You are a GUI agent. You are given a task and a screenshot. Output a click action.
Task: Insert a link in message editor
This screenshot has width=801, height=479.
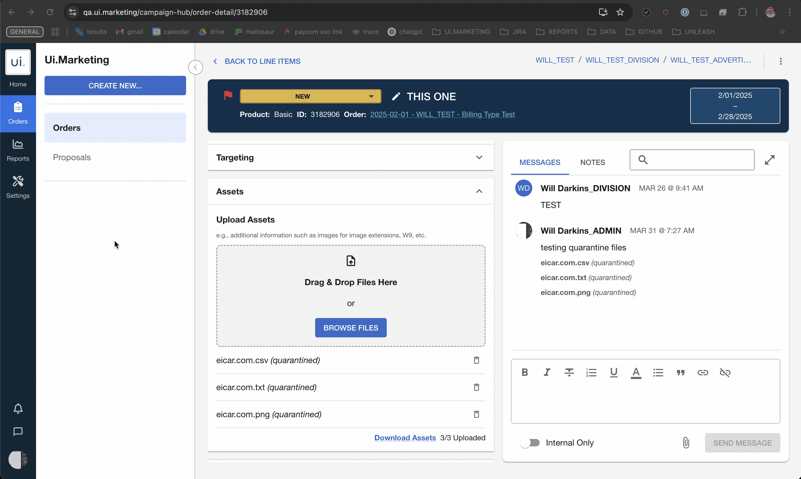[703, 372]
